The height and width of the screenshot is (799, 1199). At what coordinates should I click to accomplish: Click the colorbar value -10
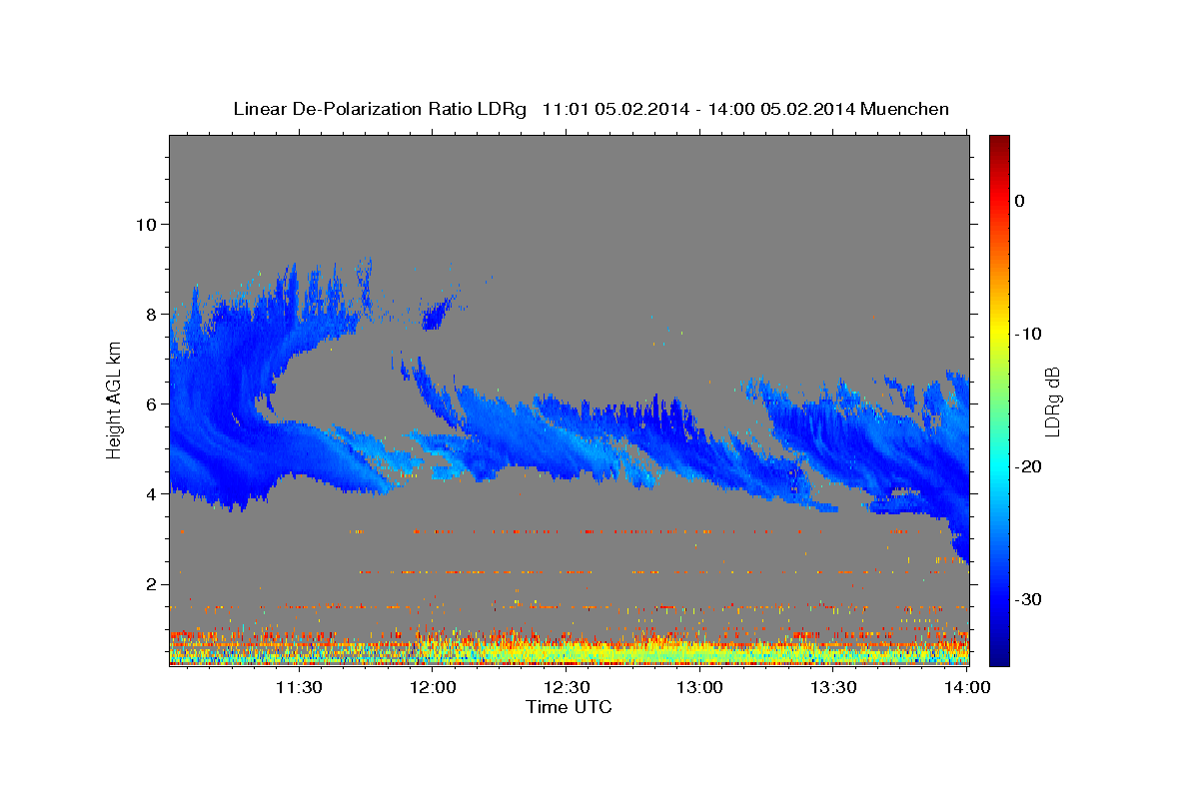point(1029,334)
